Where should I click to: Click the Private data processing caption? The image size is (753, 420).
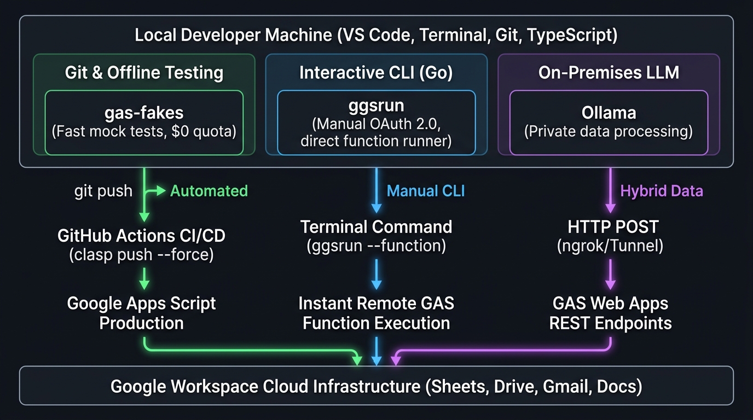pyautogui.click(x=609, y=132)
